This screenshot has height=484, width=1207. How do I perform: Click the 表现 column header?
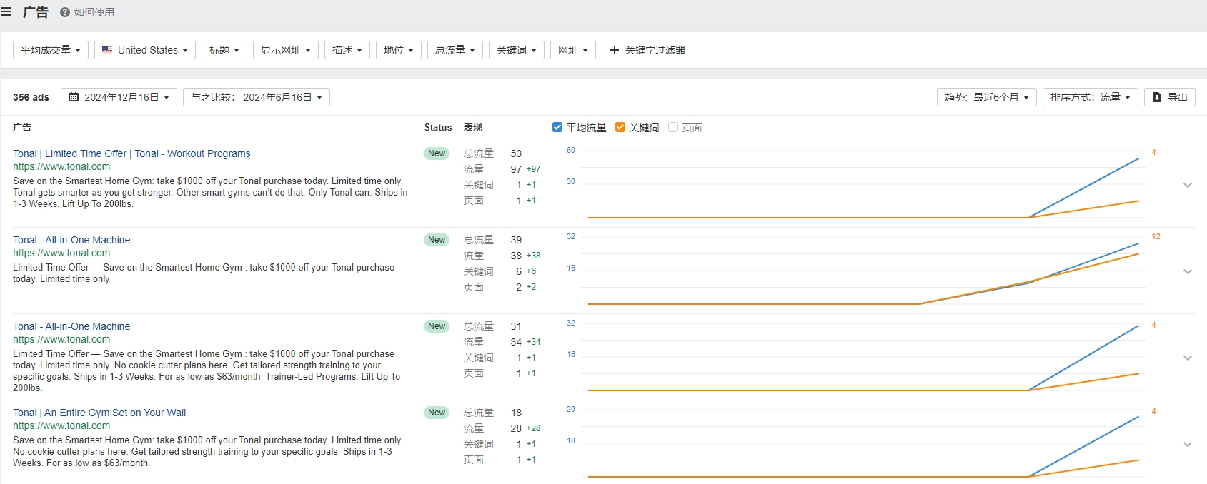pyautogui.click(x=473, y=127)
